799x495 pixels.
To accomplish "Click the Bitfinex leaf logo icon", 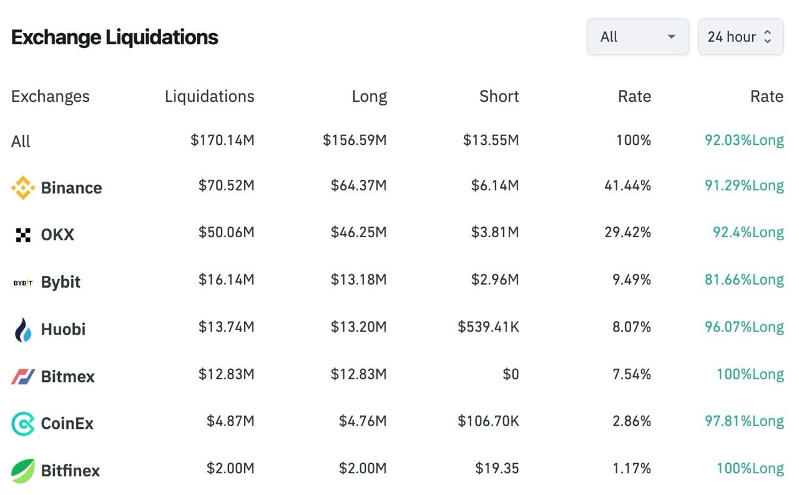I will point(23,471).
